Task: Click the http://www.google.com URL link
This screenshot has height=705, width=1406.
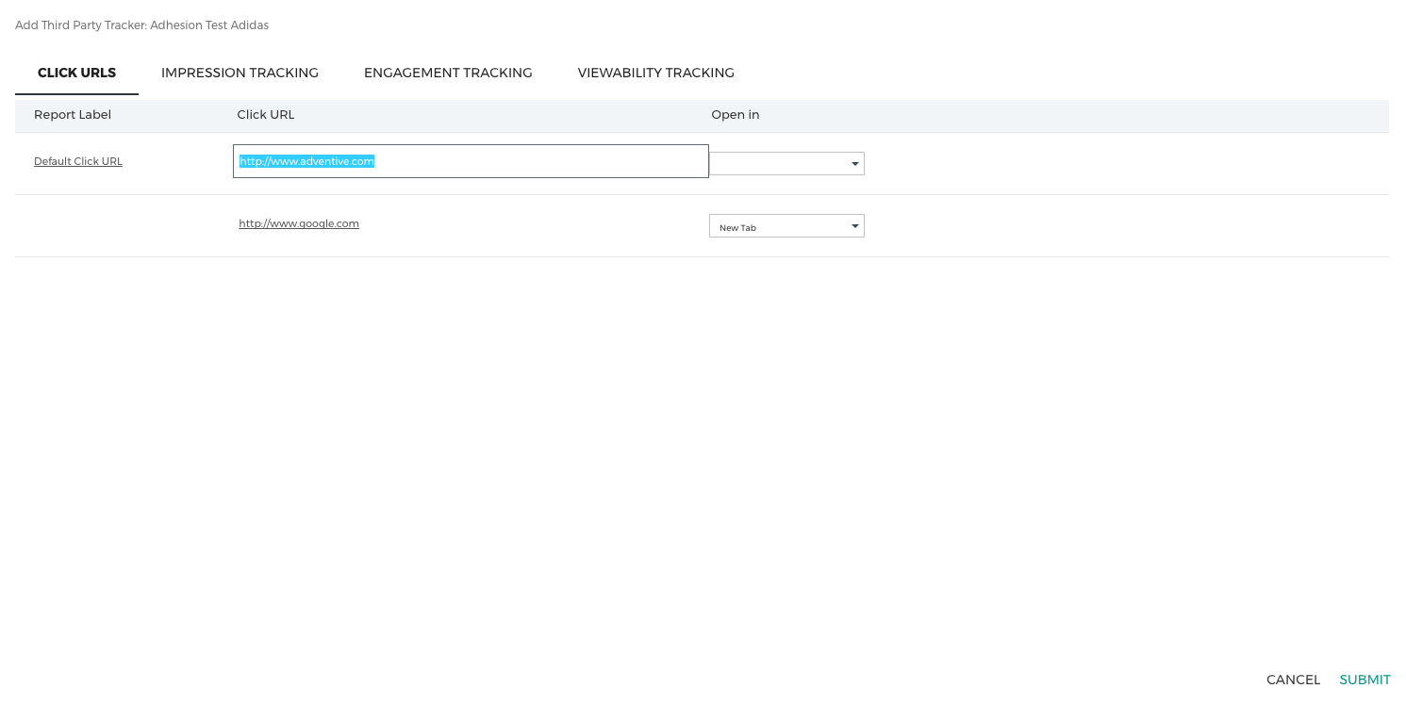Action: click(299, 223)
